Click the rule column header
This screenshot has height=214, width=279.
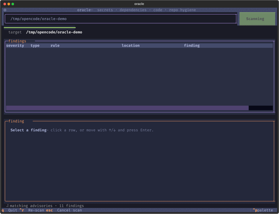55,46
